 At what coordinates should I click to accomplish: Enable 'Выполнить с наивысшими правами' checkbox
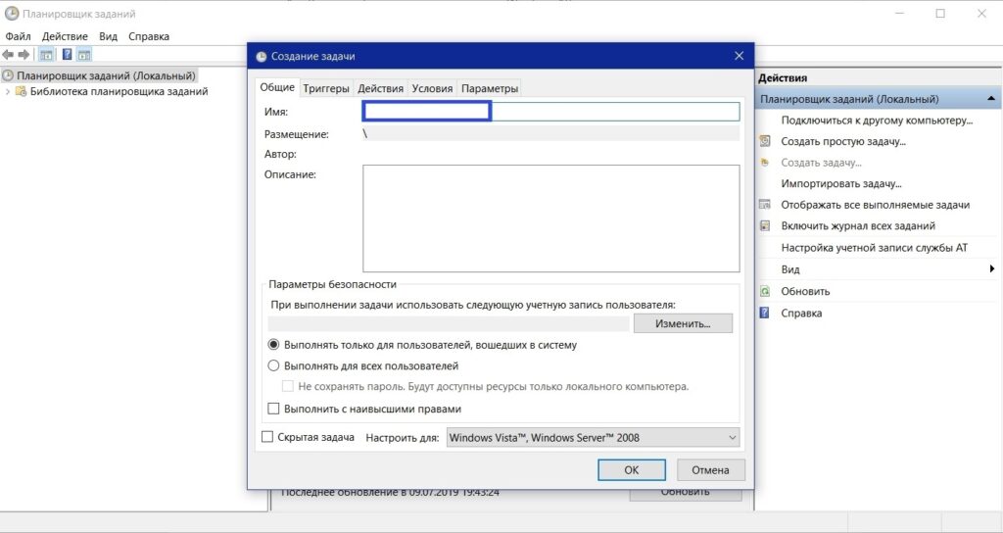[x=274, y=409]
